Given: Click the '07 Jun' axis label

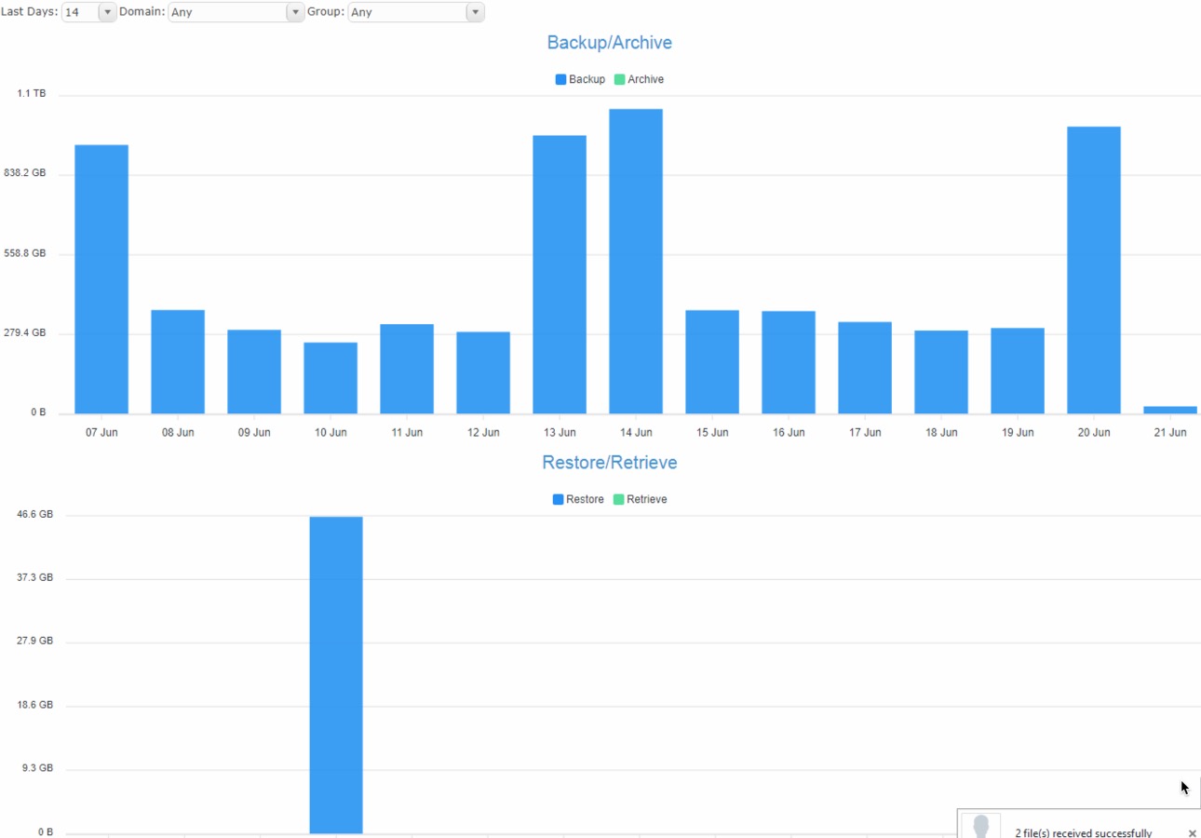Looking at the screenshot, I should (x=101, y=433).
